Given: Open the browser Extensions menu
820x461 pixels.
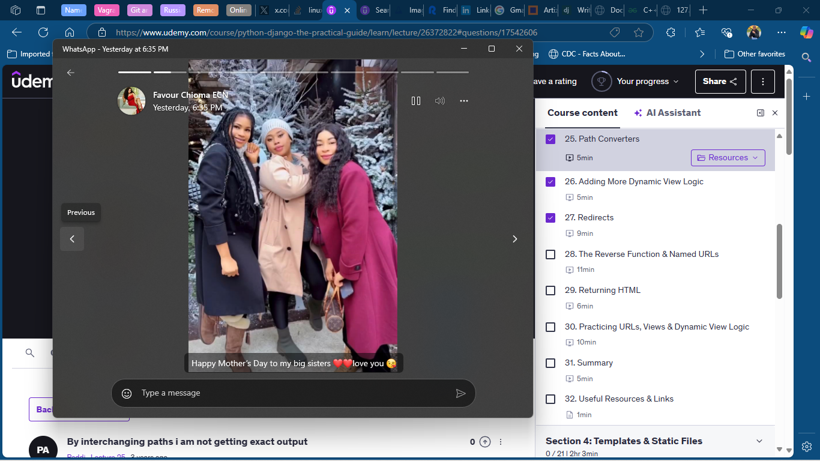Looking at the screenshot, I should (671, 32).
